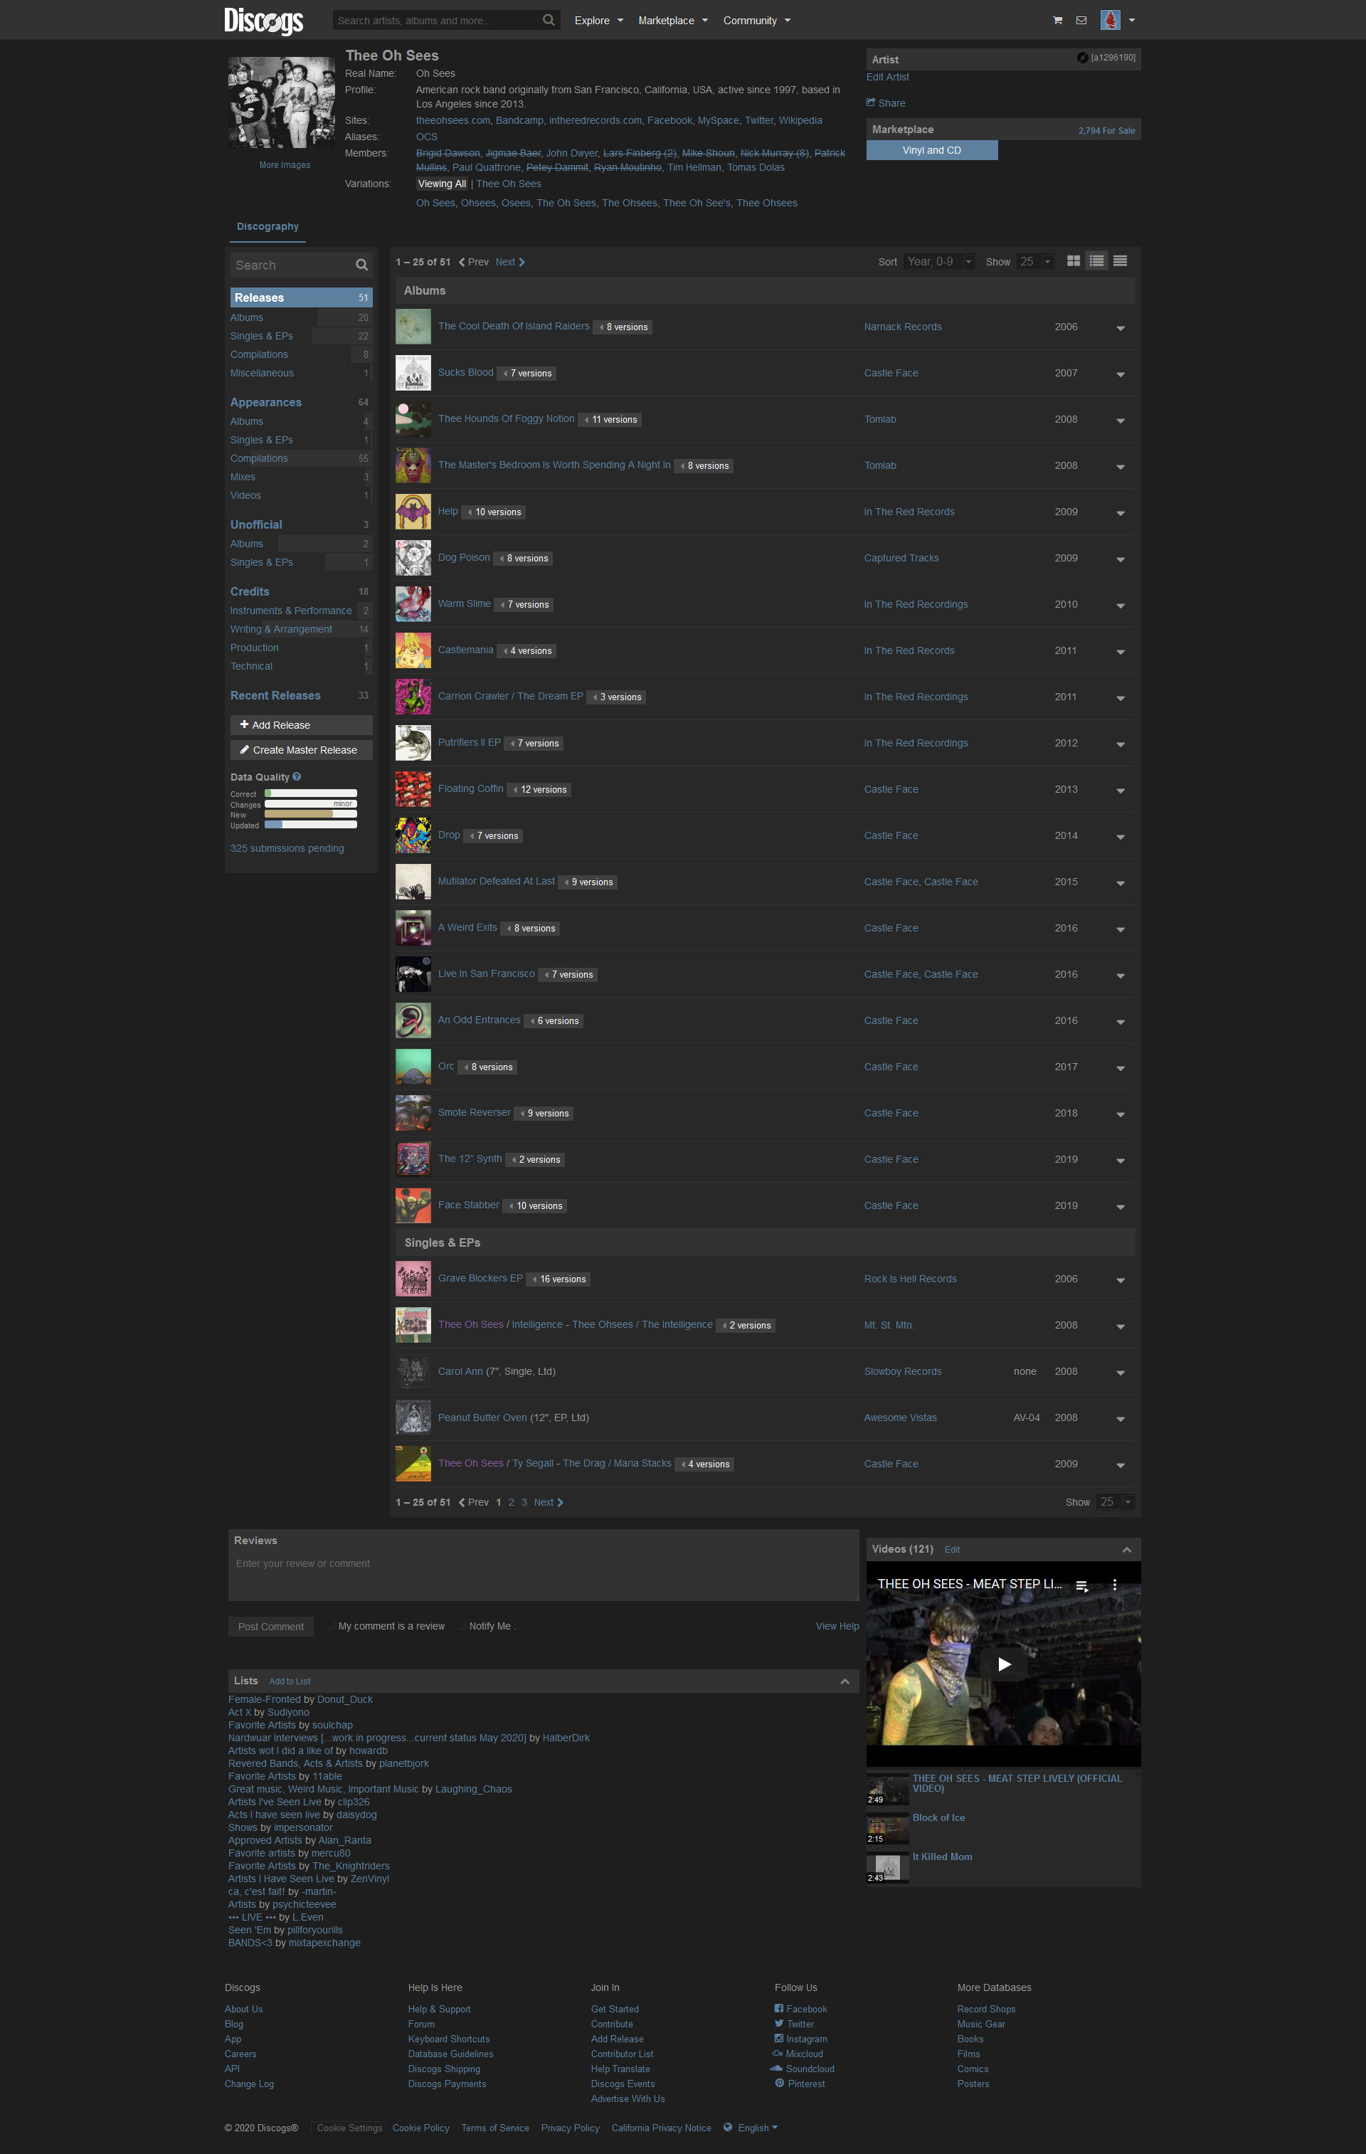Click the video three-dot options icon

1115,1584
